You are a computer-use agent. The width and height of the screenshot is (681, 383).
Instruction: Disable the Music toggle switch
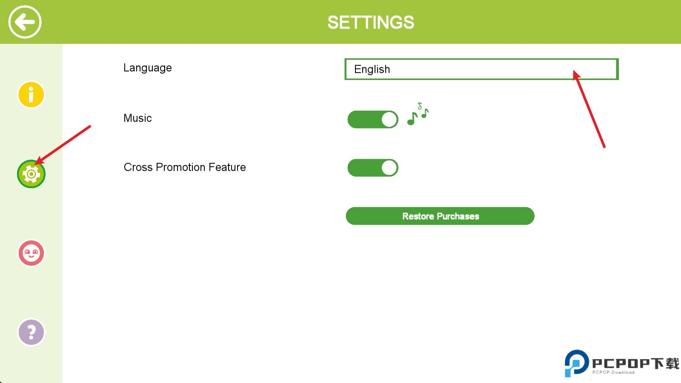click(x=373, y=120)
